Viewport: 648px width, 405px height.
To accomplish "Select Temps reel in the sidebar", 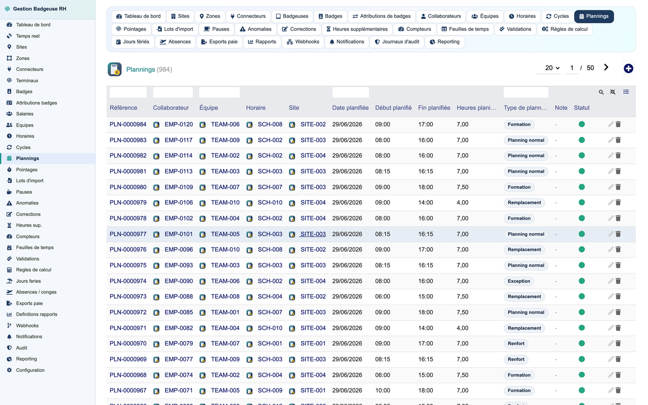I will click(x=28, y=36).
